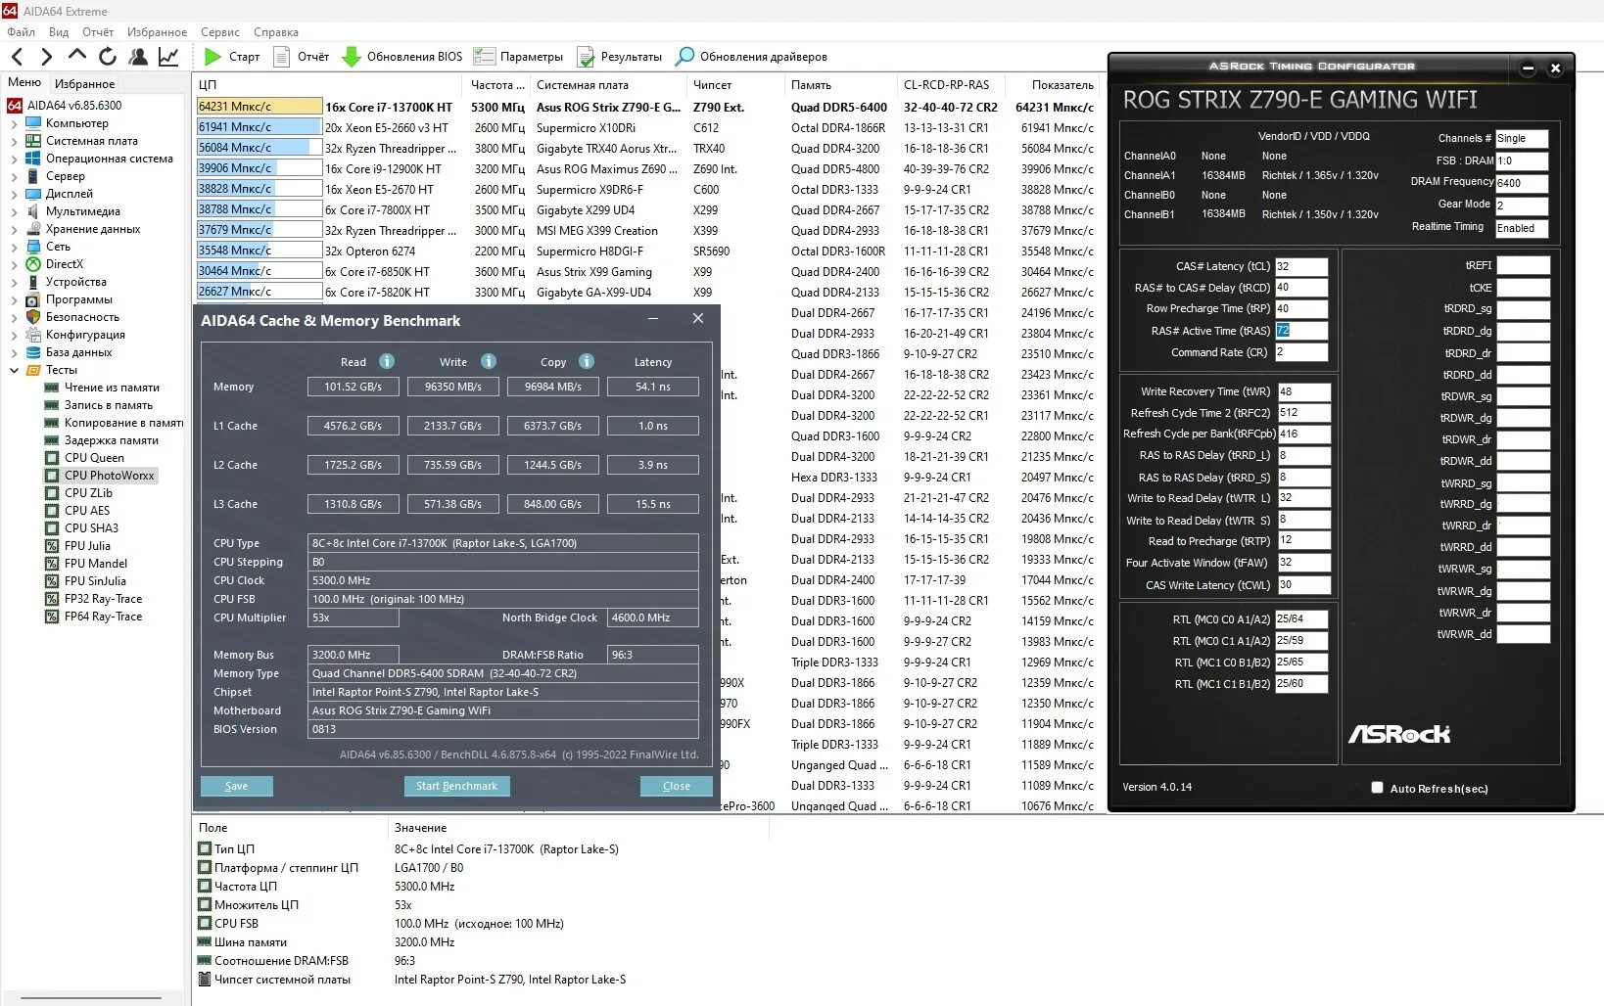
Task: Click the Command Rate (CR) field
Action: tap(1301, 352)
